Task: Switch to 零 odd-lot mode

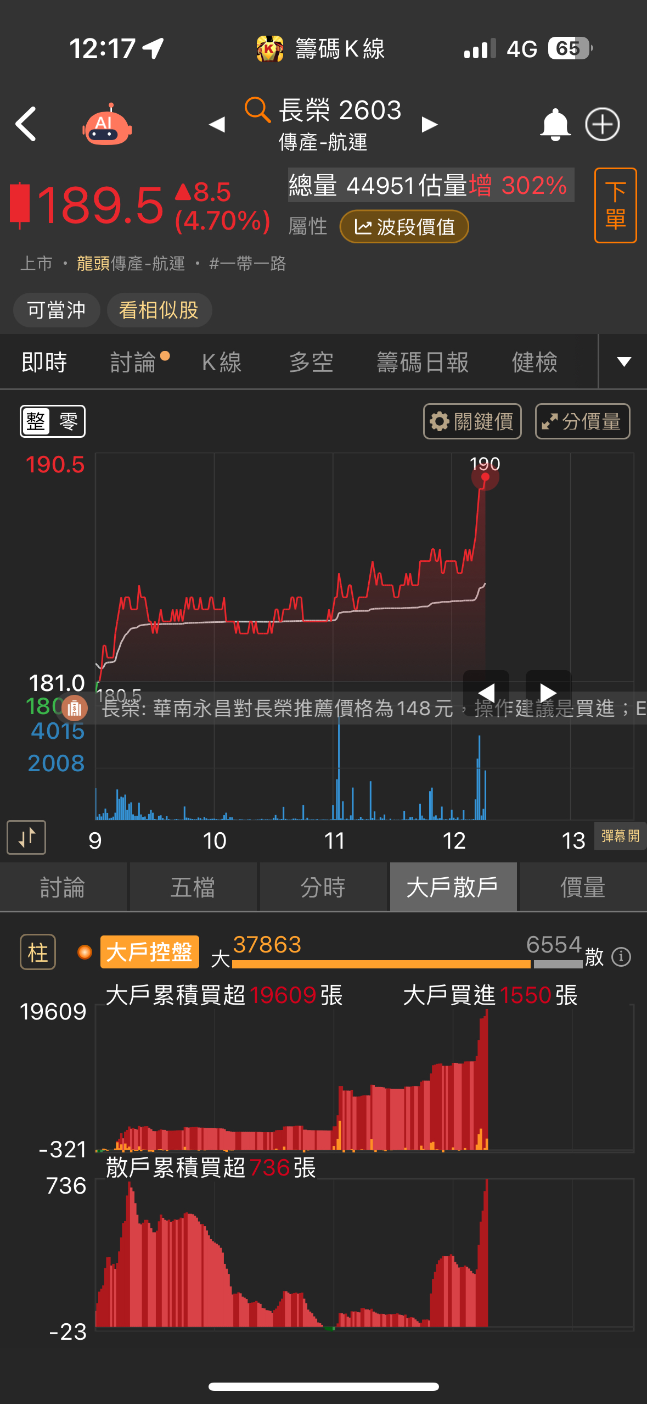Action: (x=68, y=421)
